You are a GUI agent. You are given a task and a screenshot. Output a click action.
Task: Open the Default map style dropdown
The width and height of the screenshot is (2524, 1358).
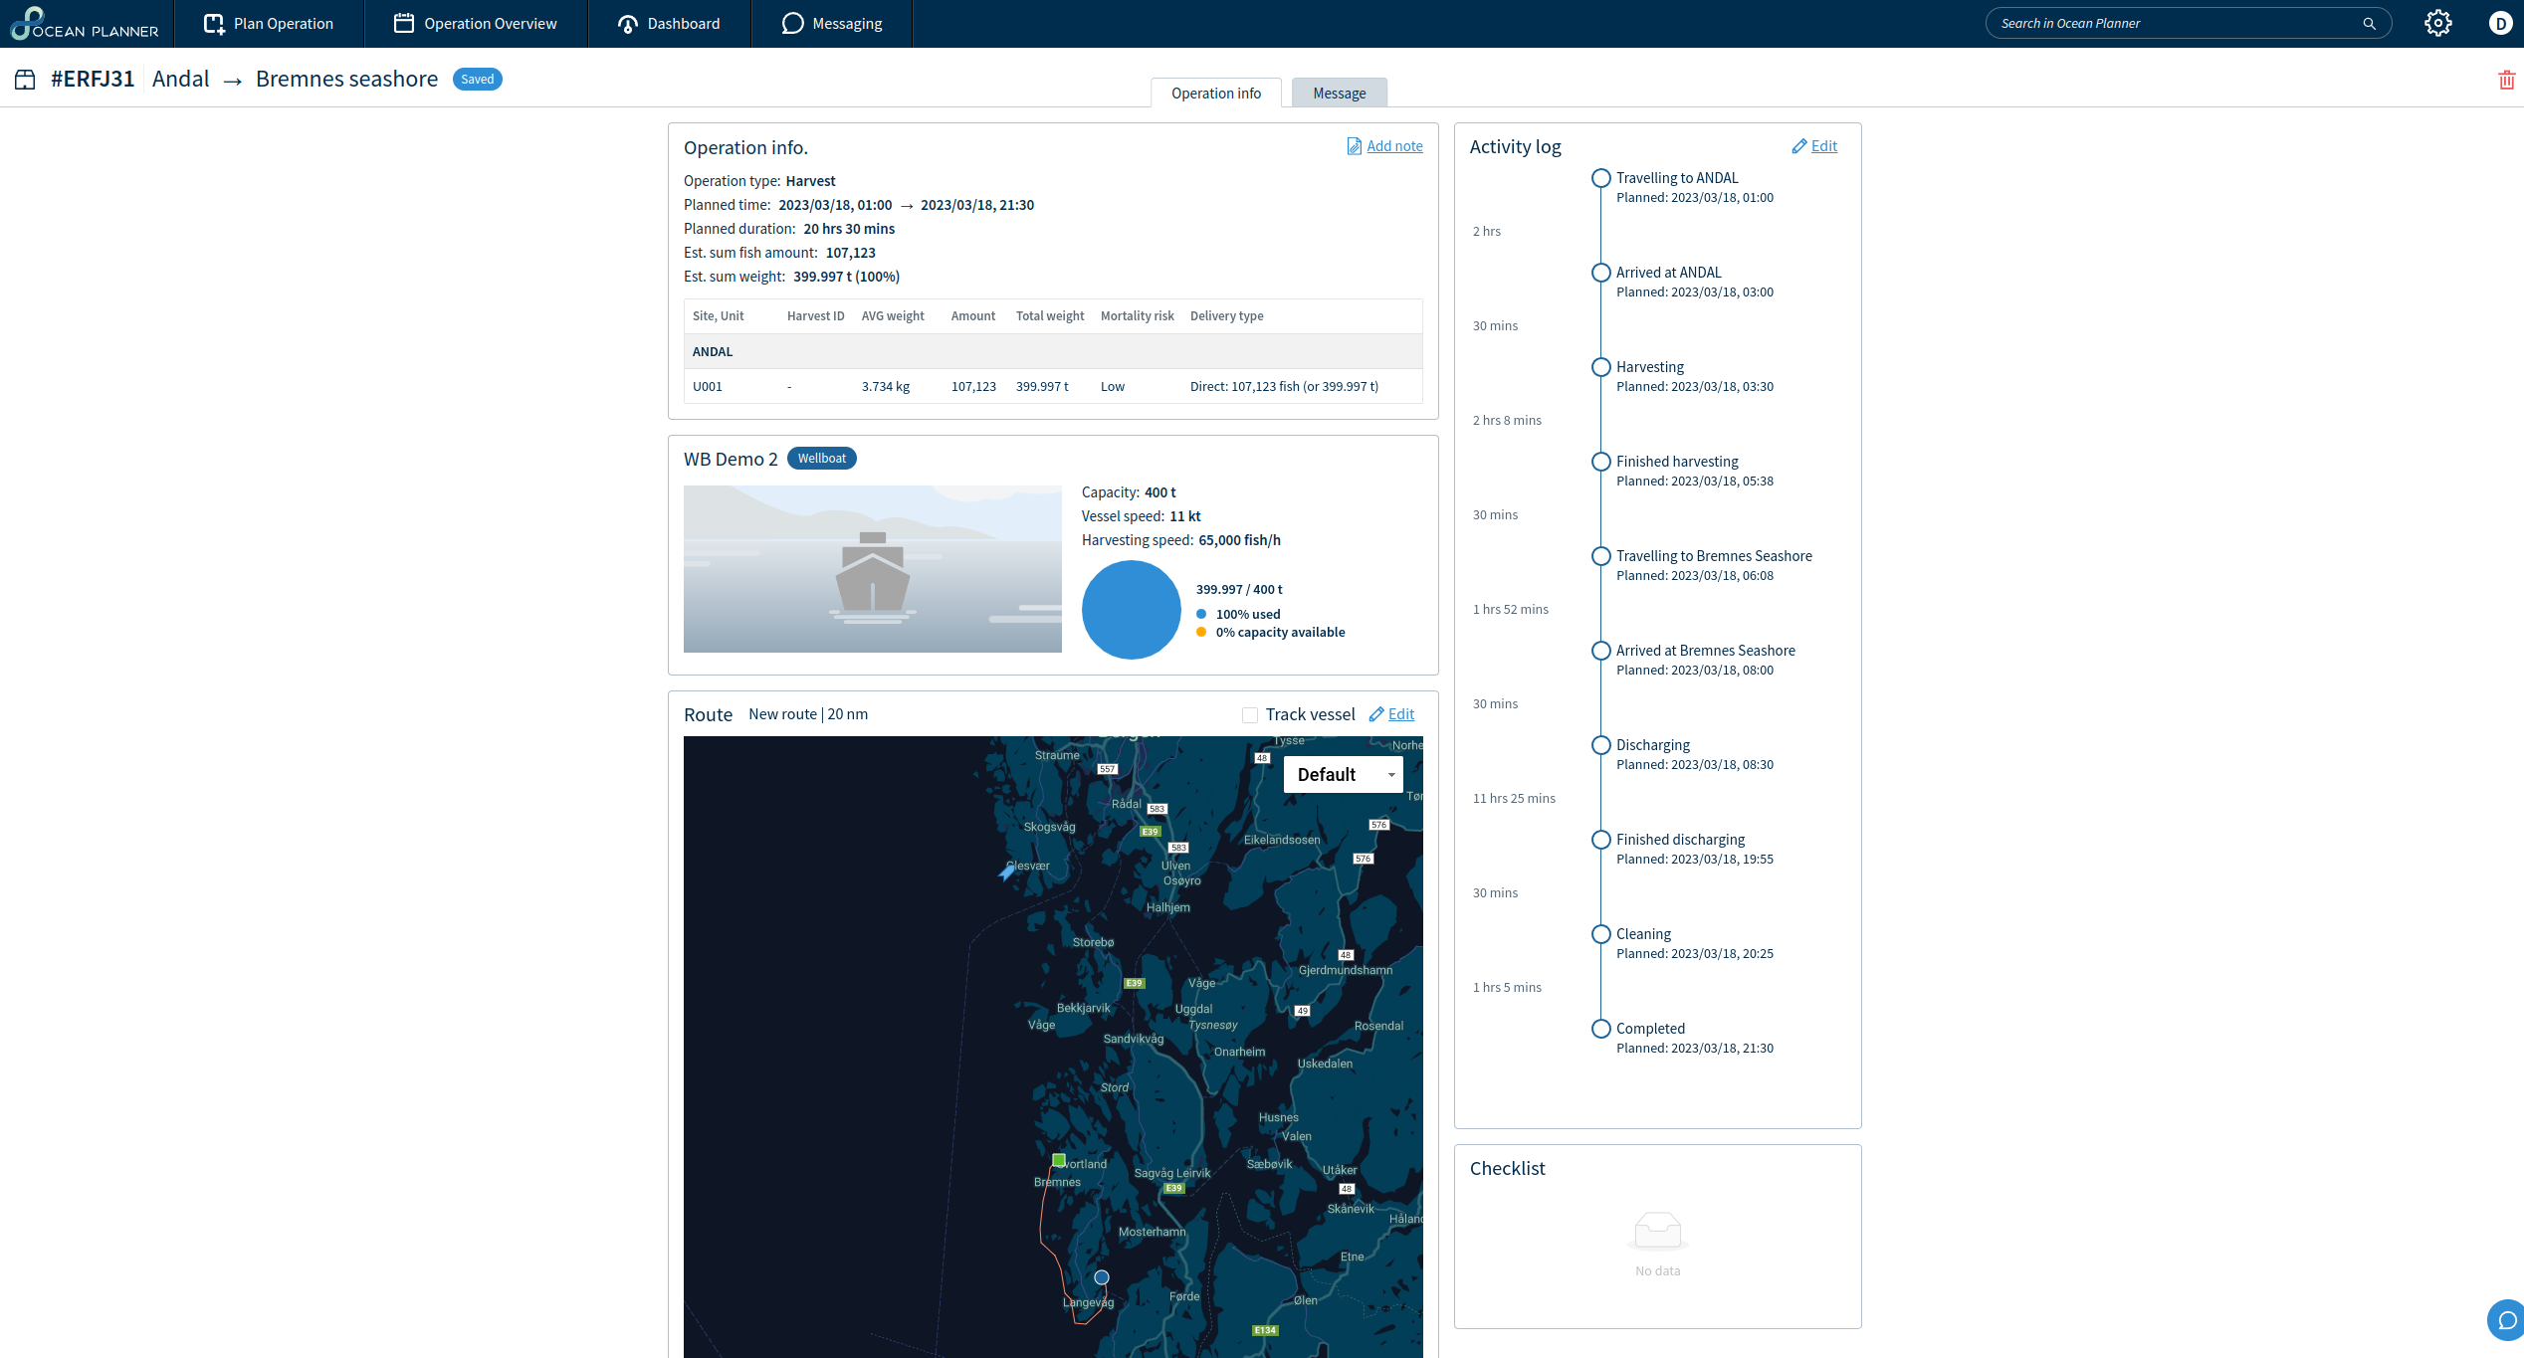(1343, 774)
